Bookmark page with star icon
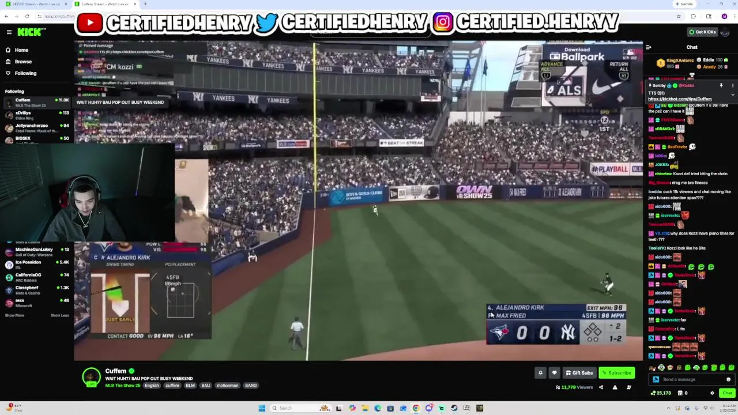Viewport: 738px width, 415px height. point(679,16)
